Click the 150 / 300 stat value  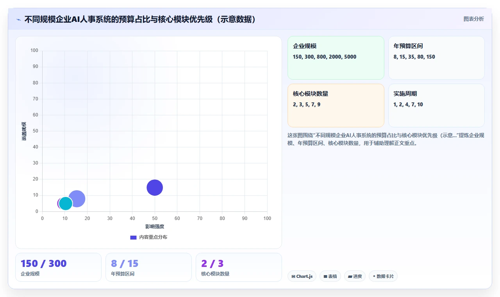(43, 263)
